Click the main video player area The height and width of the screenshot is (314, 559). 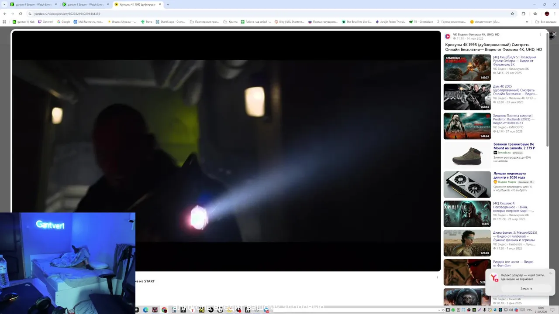tap(226, 150)
